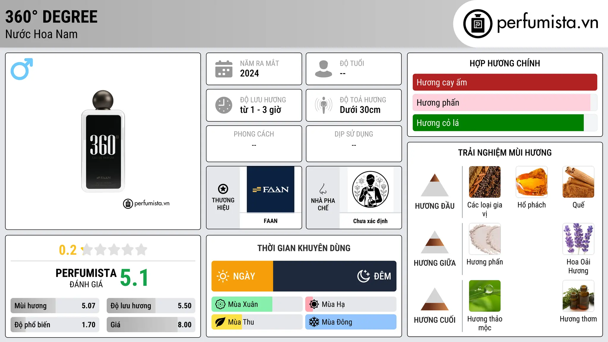Screen dimensions: 608x342
Task: Open the FAAN brand logo
Action: 270,189
